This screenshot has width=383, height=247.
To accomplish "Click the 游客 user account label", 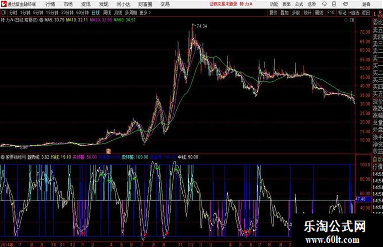I will [366, 4].
